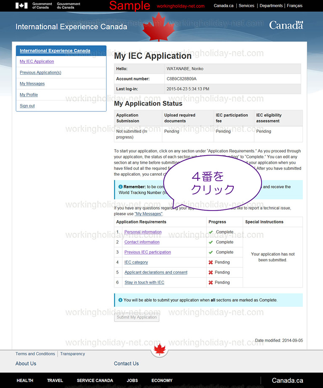Click the Government of Canada flag icon

point(21,5)
